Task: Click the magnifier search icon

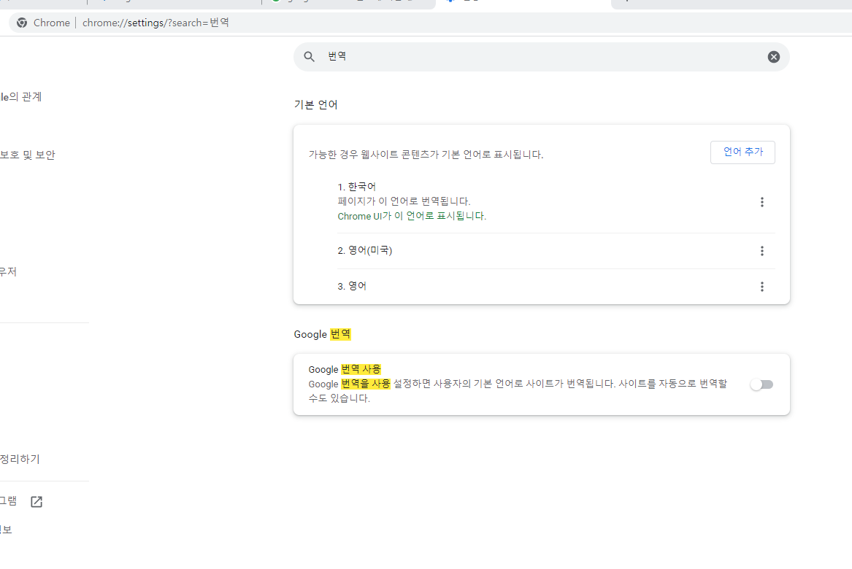Action: 309,56
